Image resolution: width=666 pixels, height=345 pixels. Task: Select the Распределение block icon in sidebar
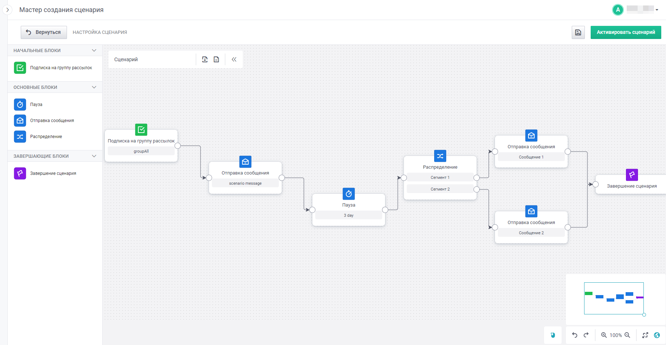20,137
